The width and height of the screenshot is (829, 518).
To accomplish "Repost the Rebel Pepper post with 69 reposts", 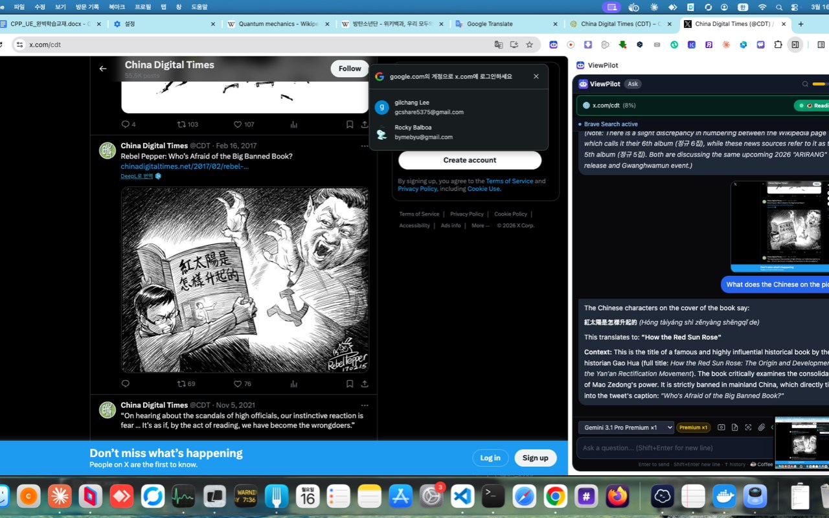I will click(186, 384).
